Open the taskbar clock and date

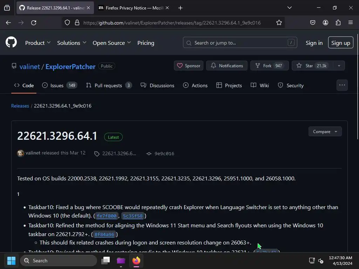[340, 261]
